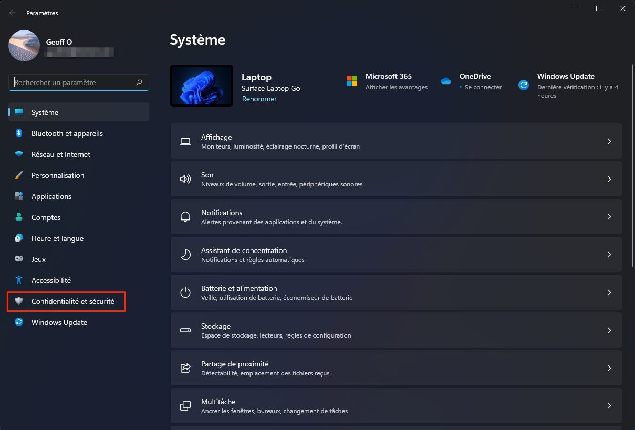Click the Bluetooth icon in the sidebar
The height and width of the screenshot is (430, 635).
tap(19, 133)
